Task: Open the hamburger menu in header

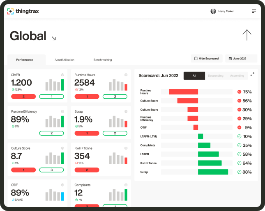Action: pyautogui.click(x=253, y=11)
